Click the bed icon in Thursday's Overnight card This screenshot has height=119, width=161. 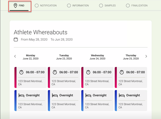pyautogui.click(x=122, y=95)
